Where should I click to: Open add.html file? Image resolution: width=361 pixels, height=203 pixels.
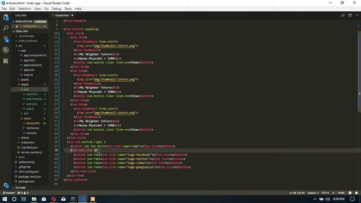pyautogui.click(x=32, y=94)
